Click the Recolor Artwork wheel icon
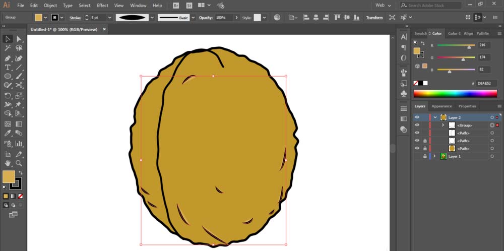This screenshot has width=504, height=251. tap(277, 17)
